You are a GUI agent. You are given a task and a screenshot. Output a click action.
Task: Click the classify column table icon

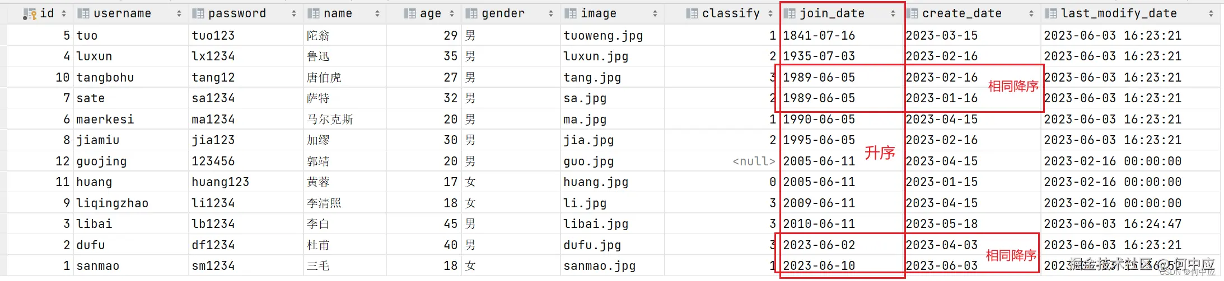click(x=692, y=13)
